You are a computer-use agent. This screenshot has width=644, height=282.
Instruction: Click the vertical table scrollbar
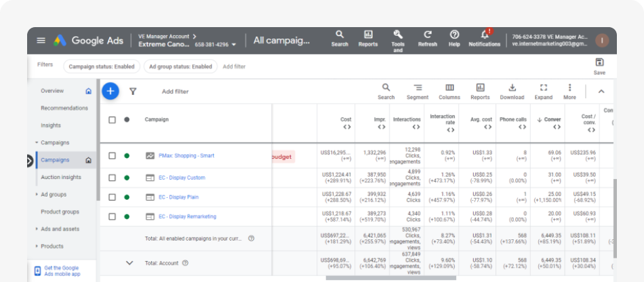tap(615, 218)
